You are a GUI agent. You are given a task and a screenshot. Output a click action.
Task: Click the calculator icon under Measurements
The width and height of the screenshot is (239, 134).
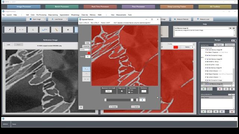pyautogui.click(x=222, y=112)
